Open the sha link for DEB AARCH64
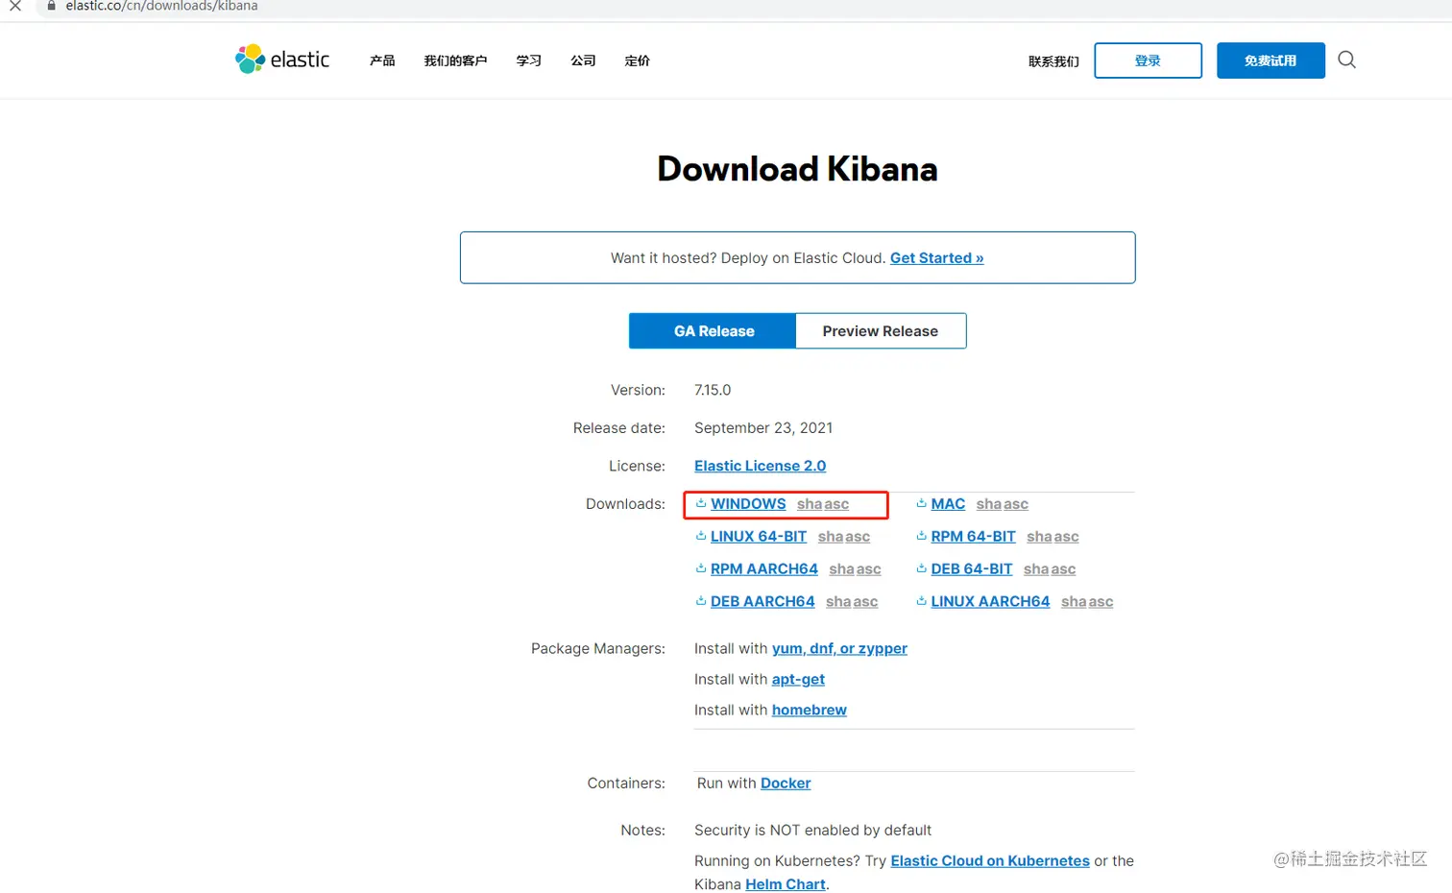Screen dimensions: 1452x893 [838, 602]
